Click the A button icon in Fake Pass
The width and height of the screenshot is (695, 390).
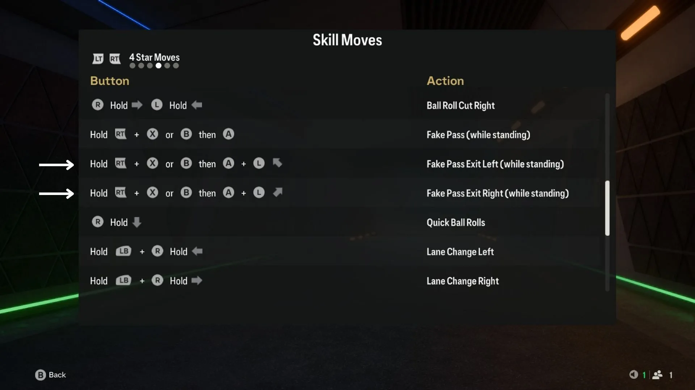(229, 134)
